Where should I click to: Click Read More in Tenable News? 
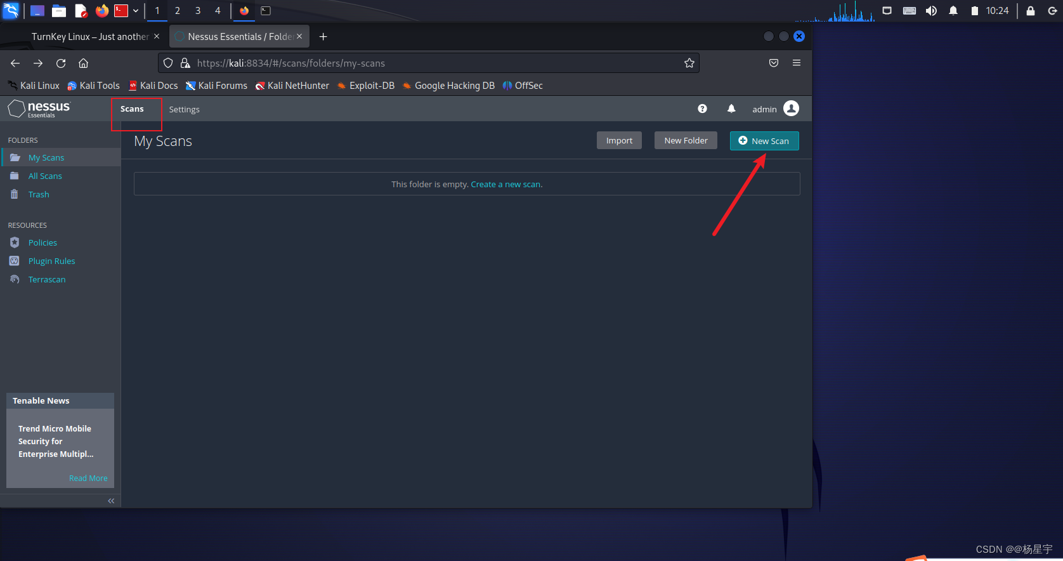pos(88,478)
